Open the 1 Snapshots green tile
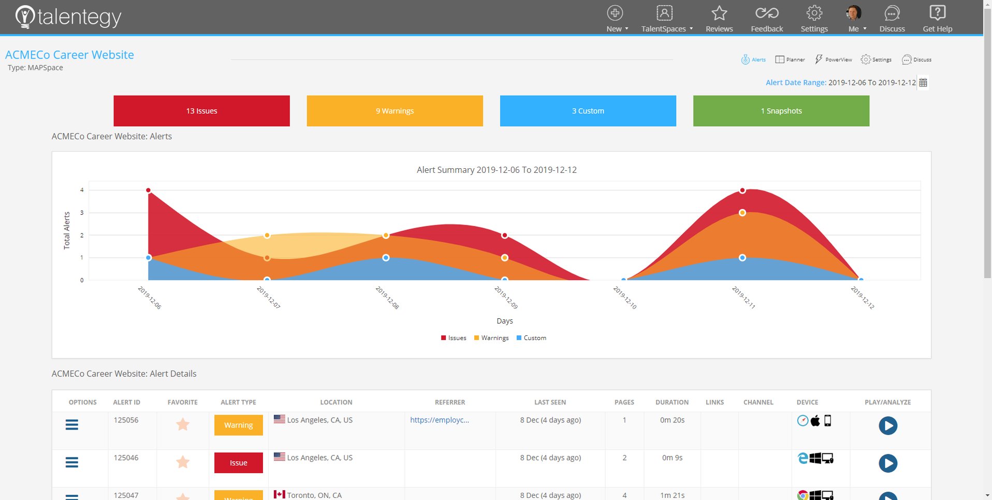 click(x=781, y=111)
